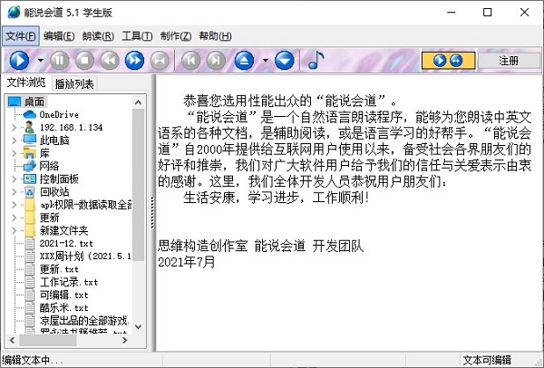This screenshot has height=368, width=544.
Task: Select the 回收站 recycle bin icon
Action: [30, 192]
